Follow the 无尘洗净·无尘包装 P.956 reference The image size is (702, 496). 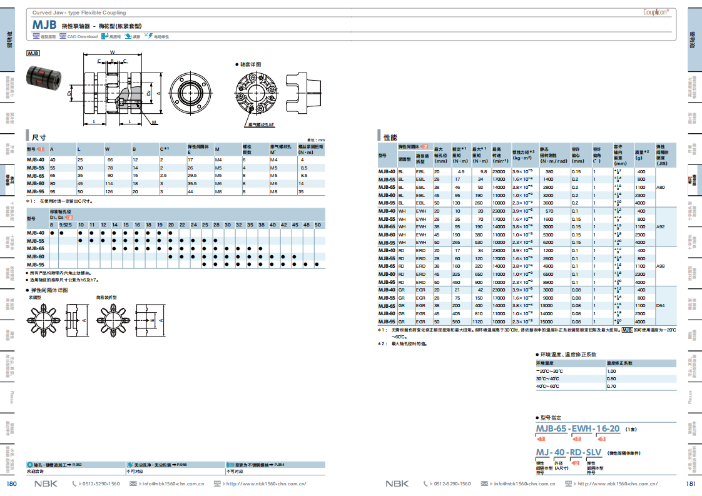coord(160,465)
